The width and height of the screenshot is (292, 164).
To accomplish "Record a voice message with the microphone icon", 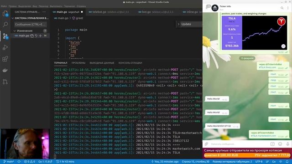I will point(288,144).
